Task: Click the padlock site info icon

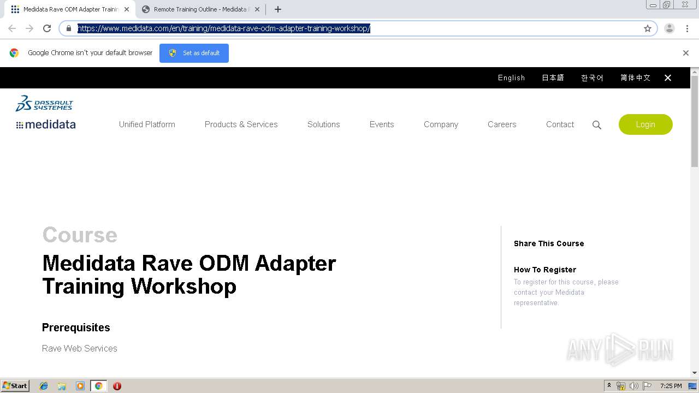Action: tap(69, 28)
